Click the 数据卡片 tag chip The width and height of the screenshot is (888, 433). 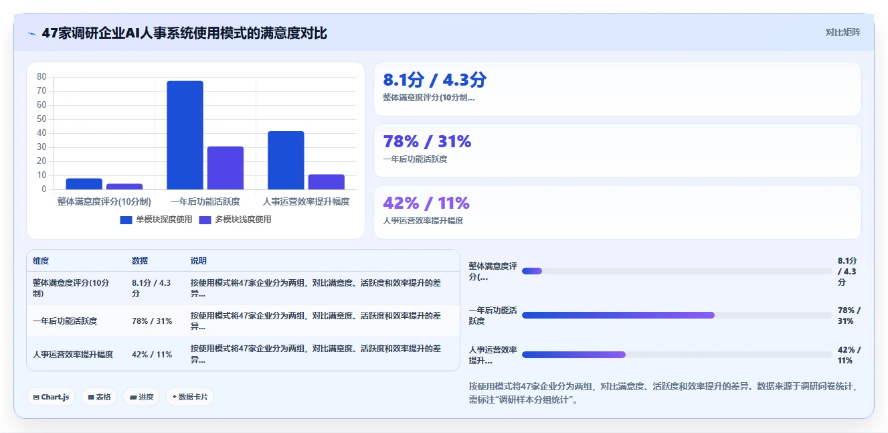tap(190, 397)
